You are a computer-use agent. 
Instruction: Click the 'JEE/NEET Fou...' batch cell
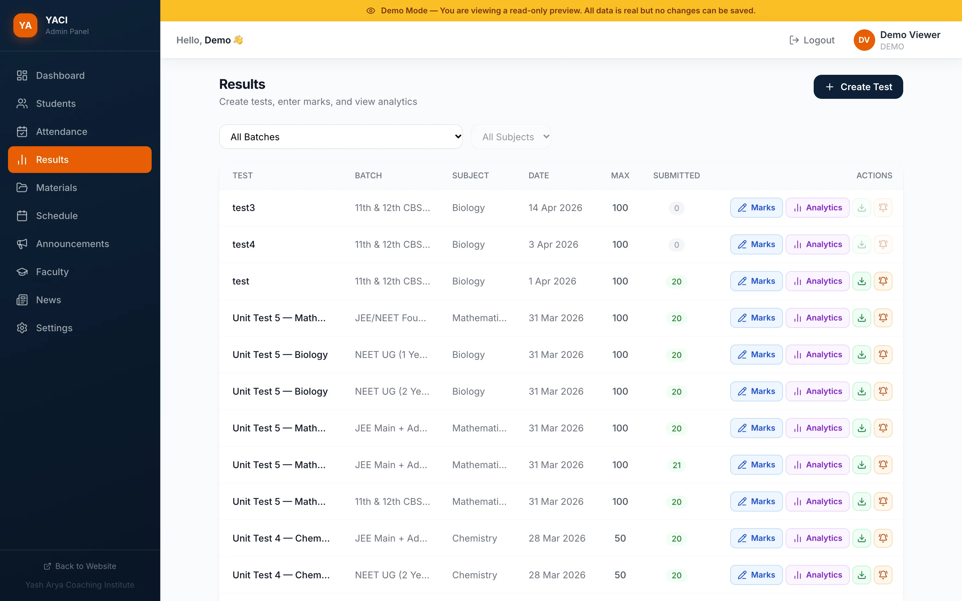point(390,318)
